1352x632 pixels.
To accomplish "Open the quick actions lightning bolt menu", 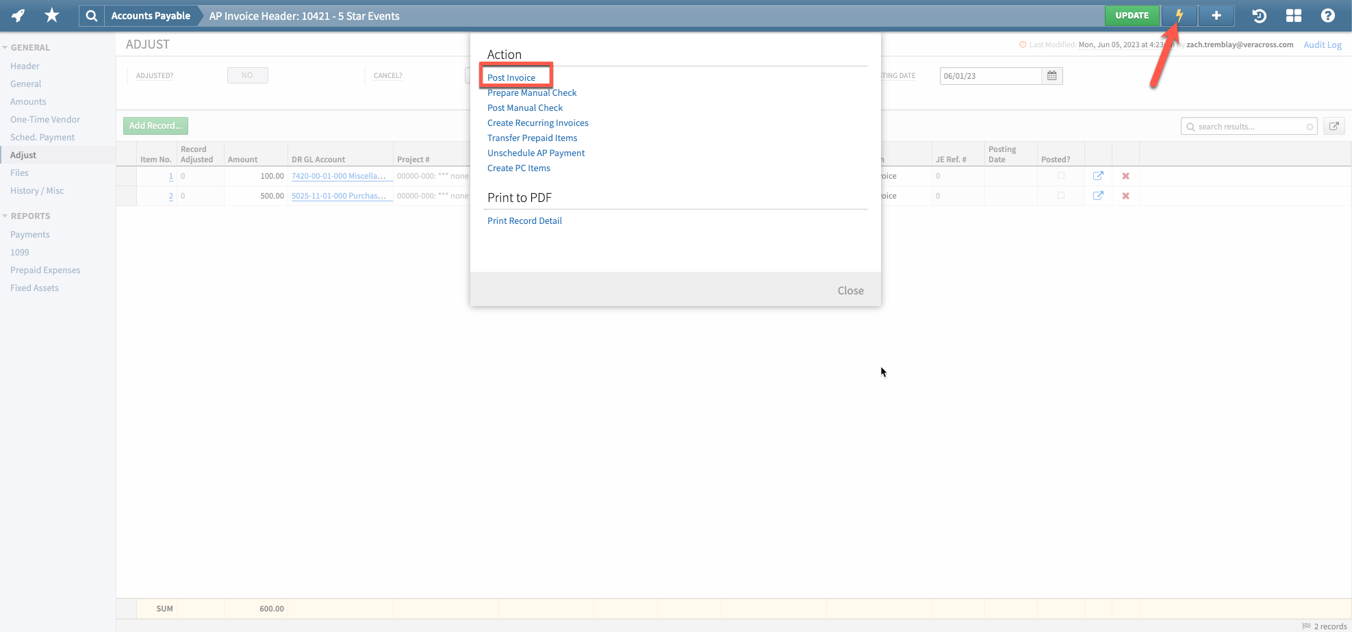I will pos(1178,15).
